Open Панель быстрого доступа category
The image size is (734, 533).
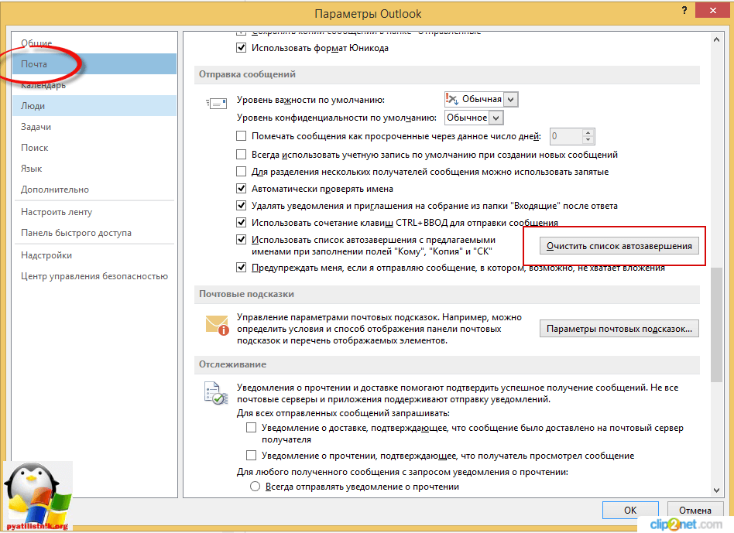pos(94,232)
